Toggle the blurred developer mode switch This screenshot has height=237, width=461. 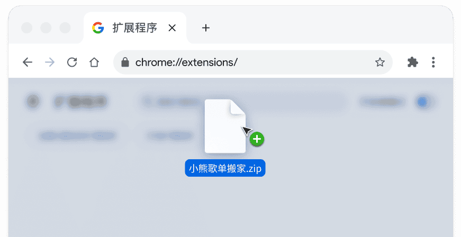click(422, 102)
